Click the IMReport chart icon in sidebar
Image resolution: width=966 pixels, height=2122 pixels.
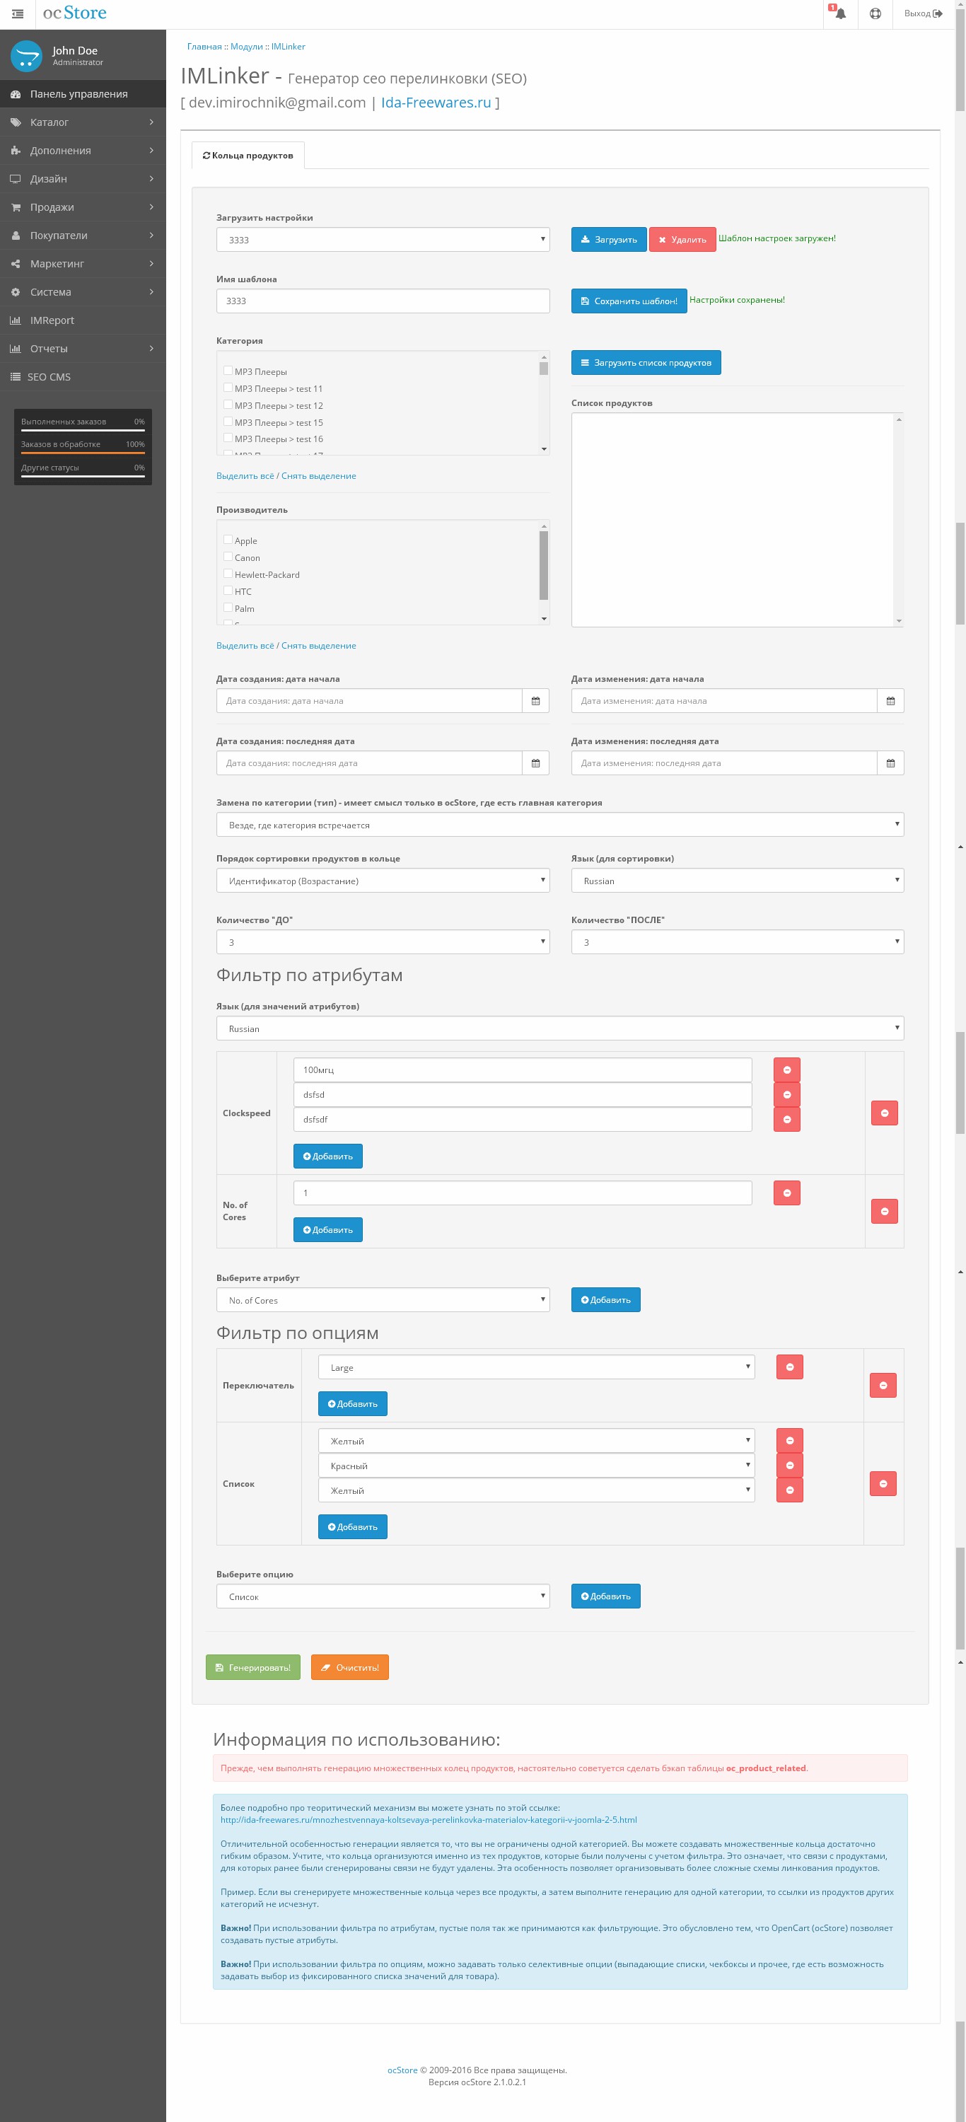pyautogui.click(x=15, y=320)
